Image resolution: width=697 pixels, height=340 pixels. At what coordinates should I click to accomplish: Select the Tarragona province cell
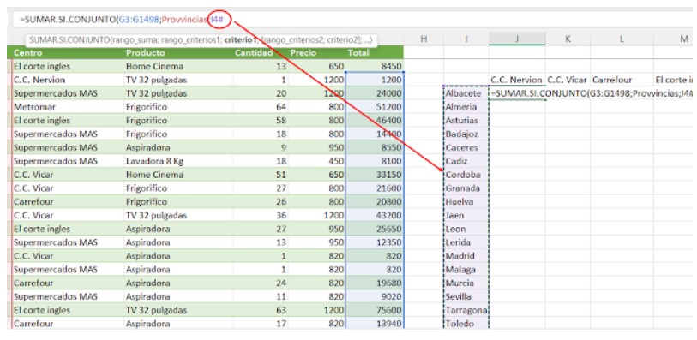466,310
